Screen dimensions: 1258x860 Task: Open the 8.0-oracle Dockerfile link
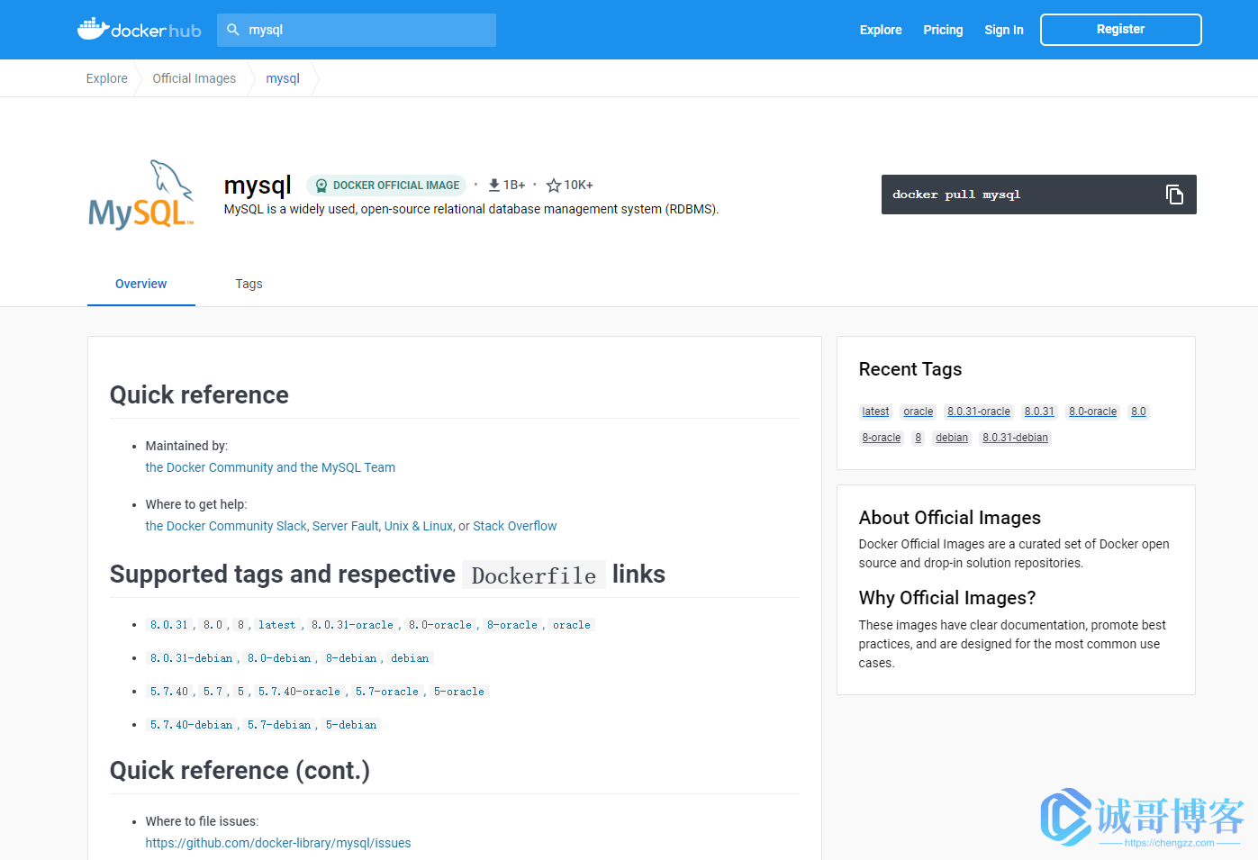[440, 625]
